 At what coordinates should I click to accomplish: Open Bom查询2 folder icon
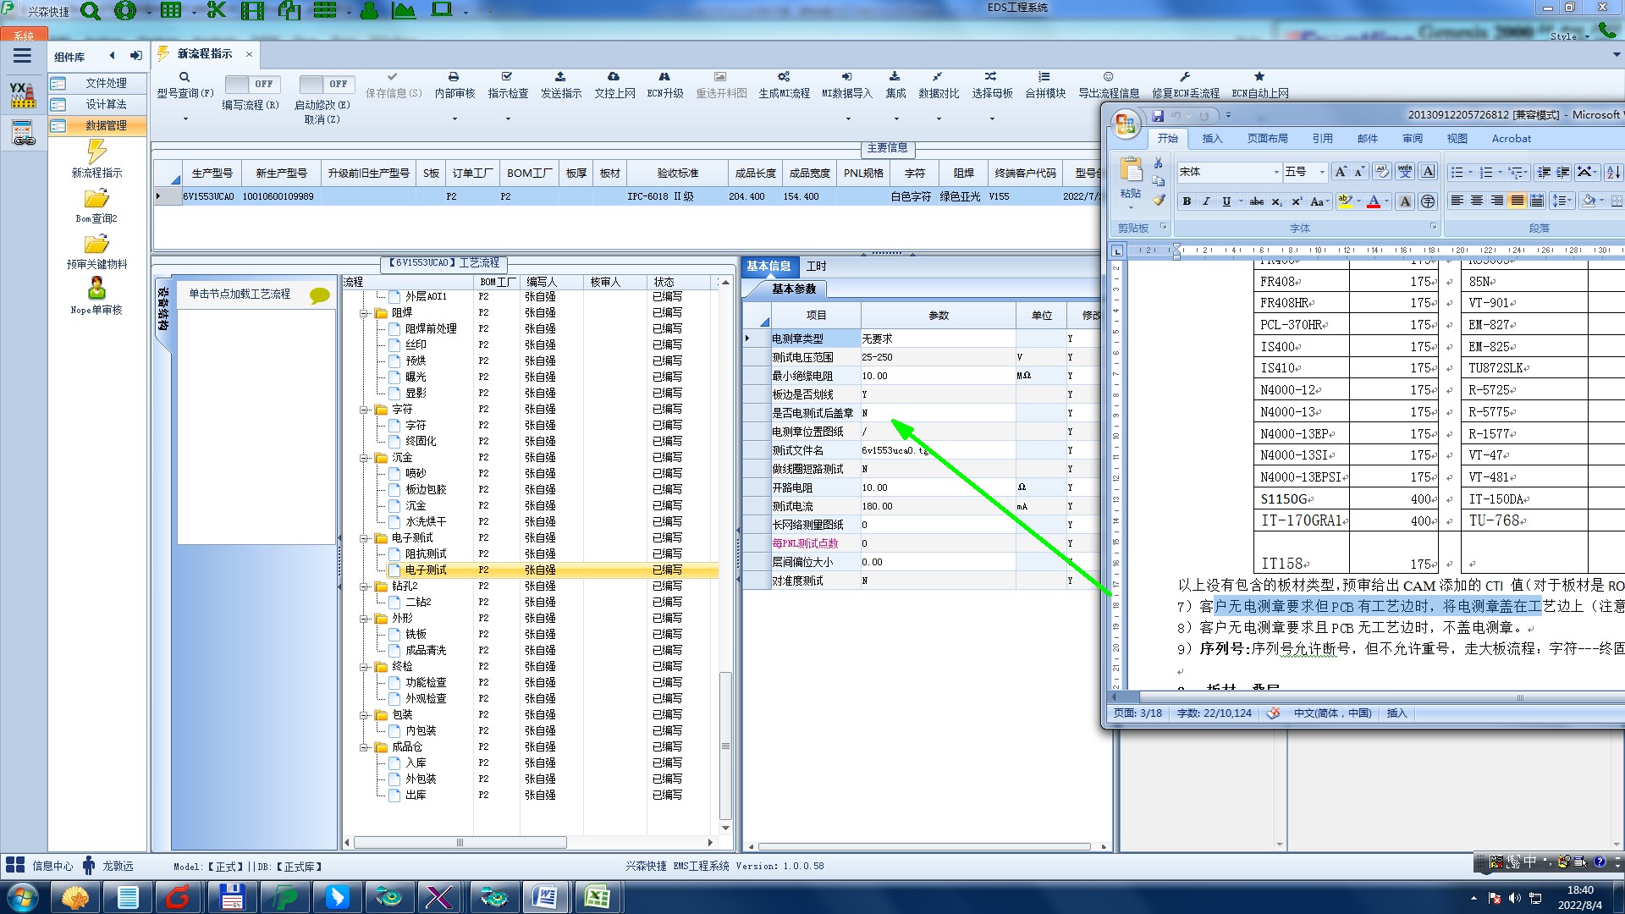coord(96,199)
